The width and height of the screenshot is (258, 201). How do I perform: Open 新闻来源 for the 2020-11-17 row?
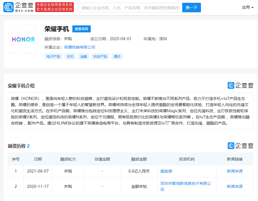[235, 186]
